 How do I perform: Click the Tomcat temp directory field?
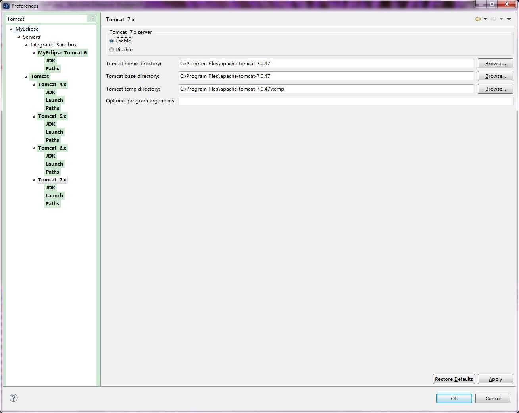326,89
